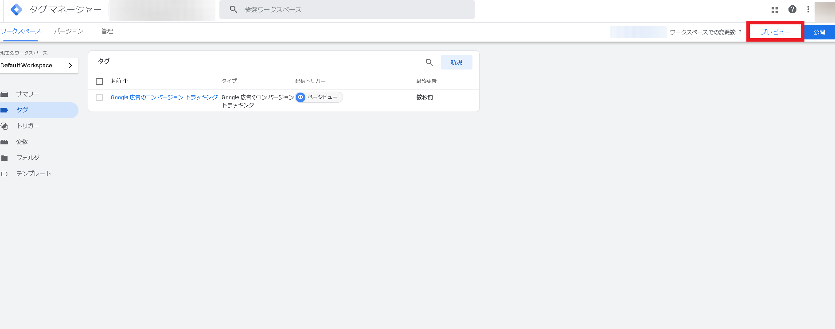The height and width of the screenshot is (329, 835).
Task: Open Google 広告のコンバージョン トラッキング tag link
Action: pos(164,97)
